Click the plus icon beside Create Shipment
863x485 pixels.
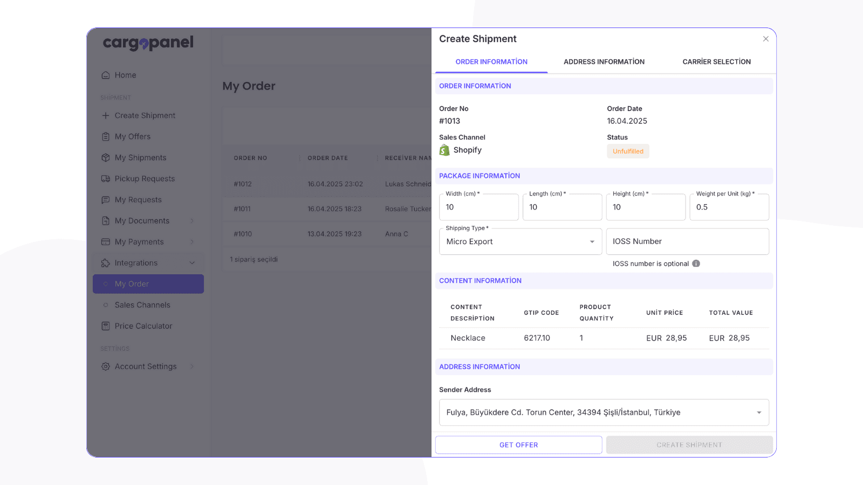(106, 116)
